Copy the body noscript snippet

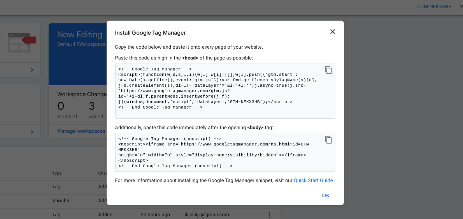click(x=328, y=140)
